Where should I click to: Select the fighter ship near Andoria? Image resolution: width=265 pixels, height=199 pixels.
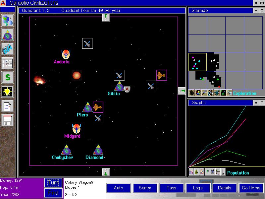pyautogui.click(x=87, y=43)
